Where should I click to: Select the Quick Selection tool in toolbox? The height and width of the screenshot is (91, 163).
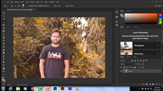pyautogui.click(x=4, y=22)
